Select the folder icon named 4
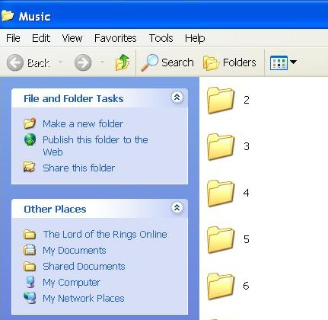Image resolution: width=328 pixels, height=320 pixels. [221, 193]
